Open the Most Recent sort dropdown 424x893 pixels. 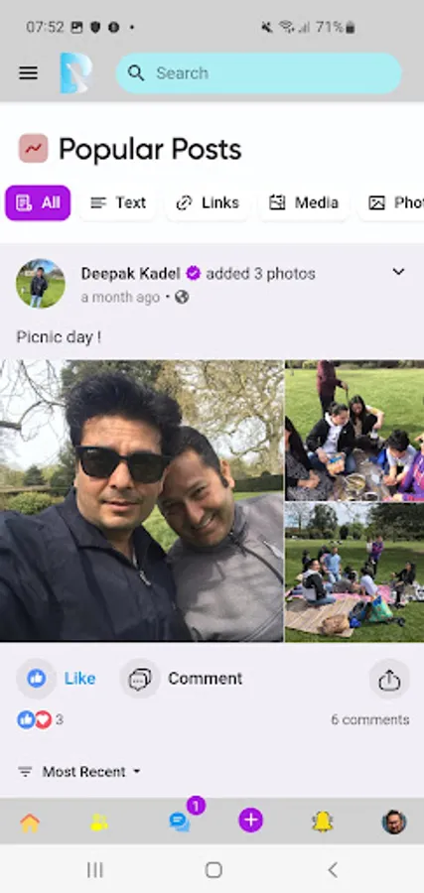(79, 772)
